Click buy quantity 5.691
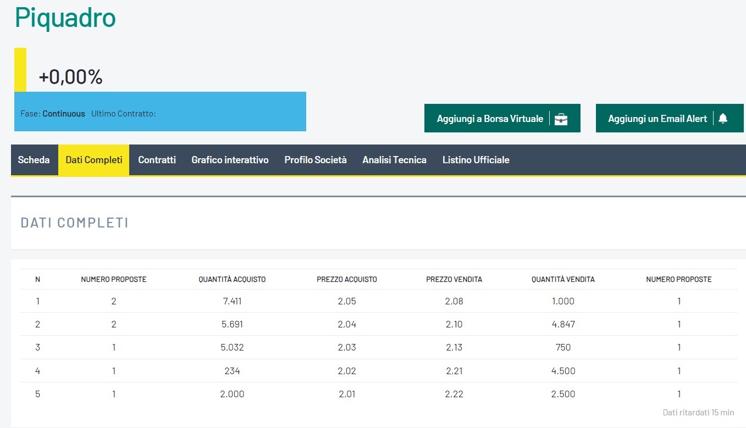Screen dimensions: 746x428 click(232, 324)
